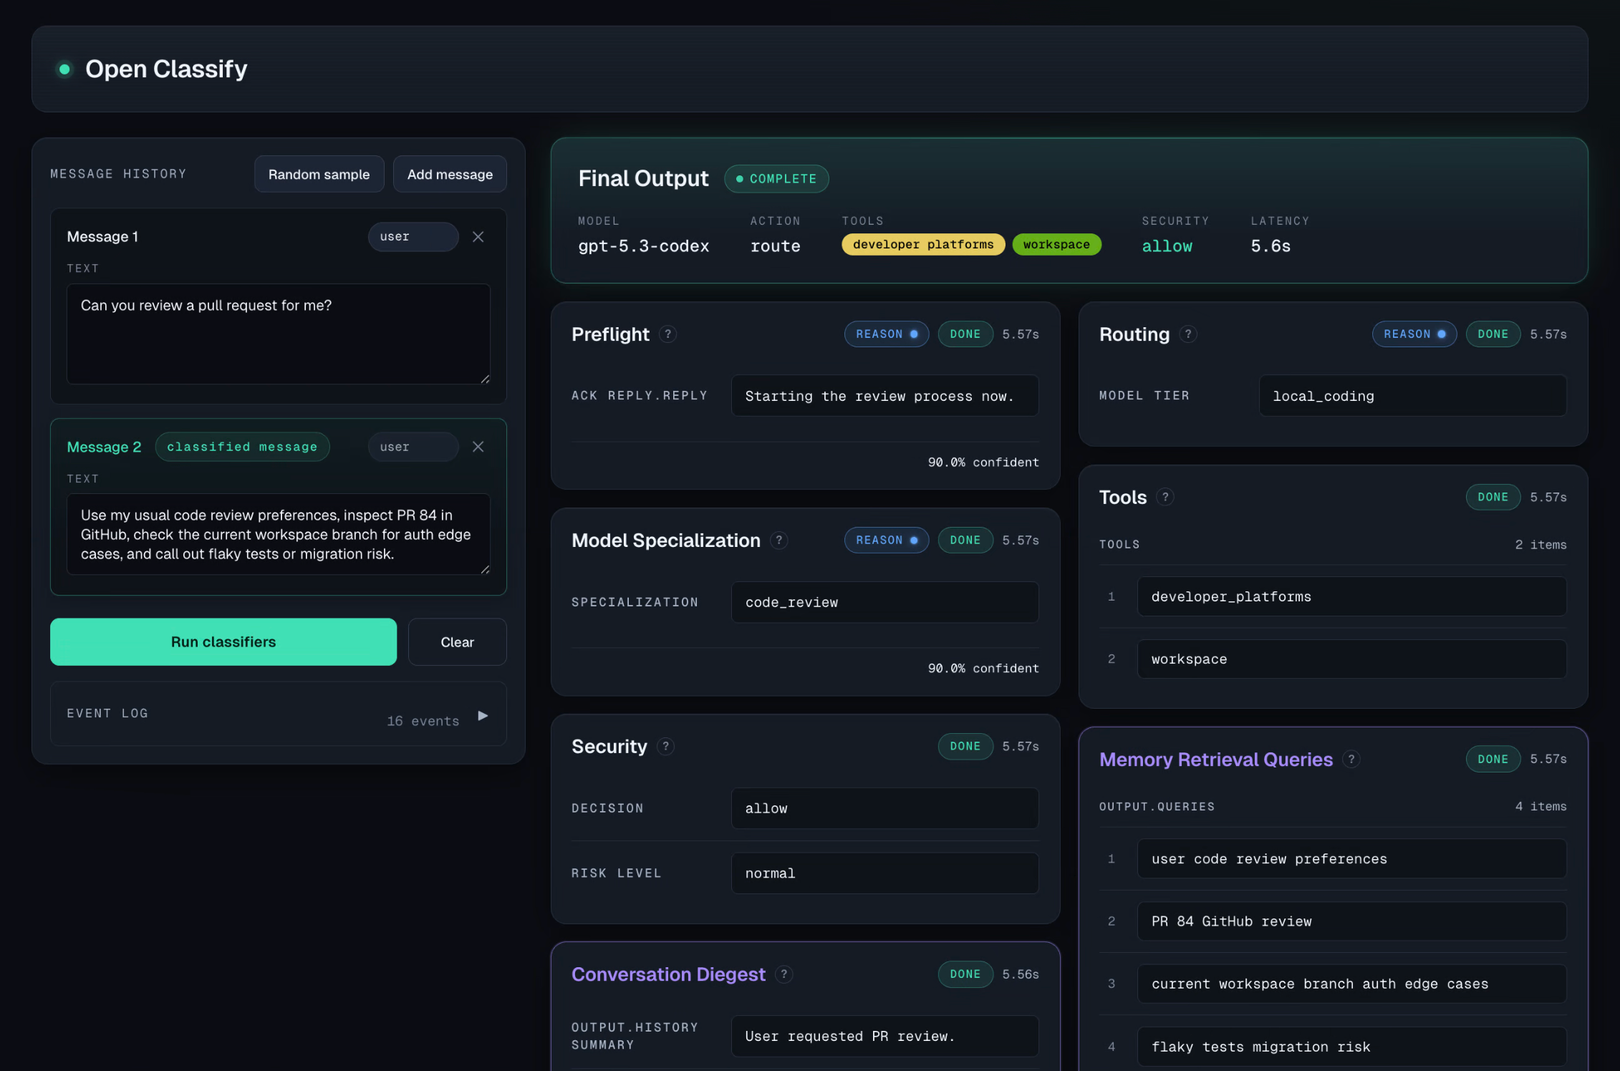Click the green 'allow' security value
This screenshot has height=1071, width=1620.
pos(1167,246)
